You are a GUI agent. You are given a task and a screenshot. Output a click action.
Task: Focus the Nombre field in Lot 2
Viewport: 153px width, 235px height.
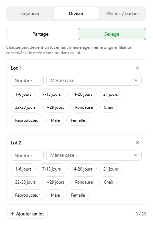click(x=27, y=155)
